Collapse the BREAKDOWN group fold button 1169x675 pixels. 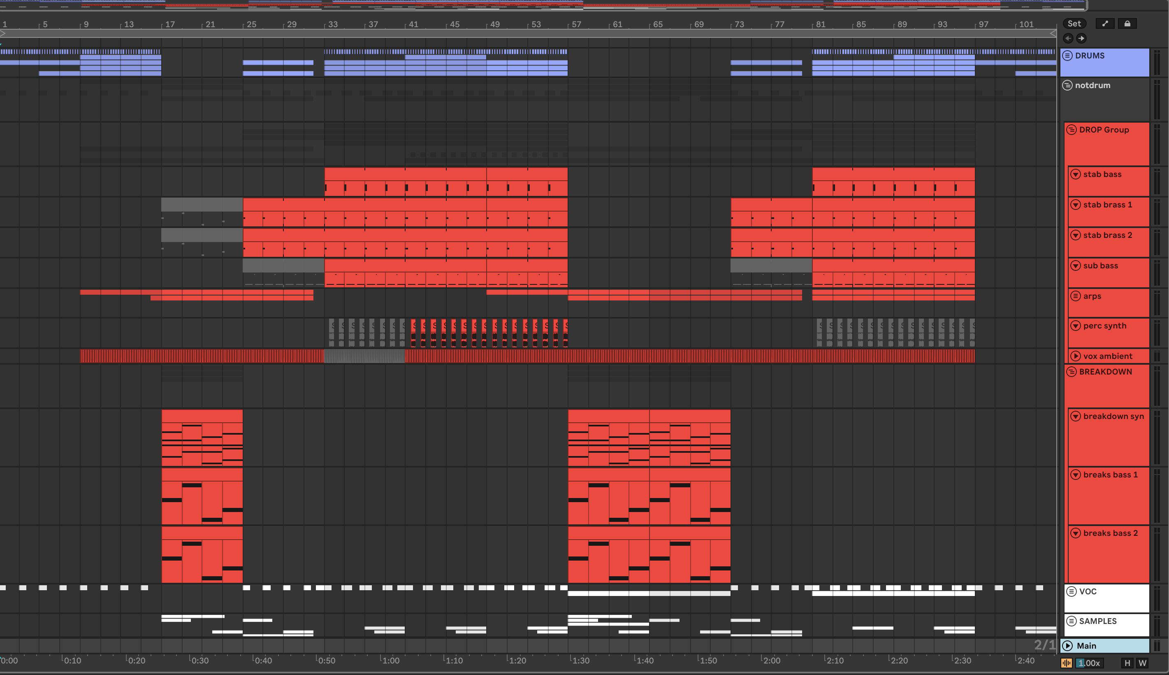click(x=1071, y=372)
